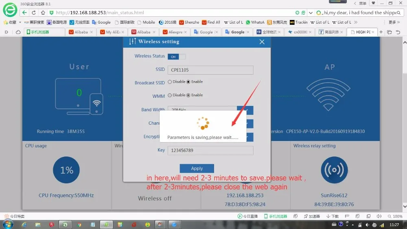Select Disable for Broadcast SSID
Screen dimensions: 407x229
point(170,81)
